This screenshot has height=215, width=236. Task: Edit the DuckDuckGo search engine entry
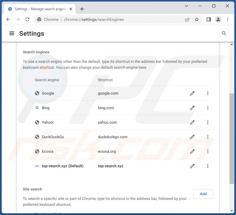pos(192,137)
